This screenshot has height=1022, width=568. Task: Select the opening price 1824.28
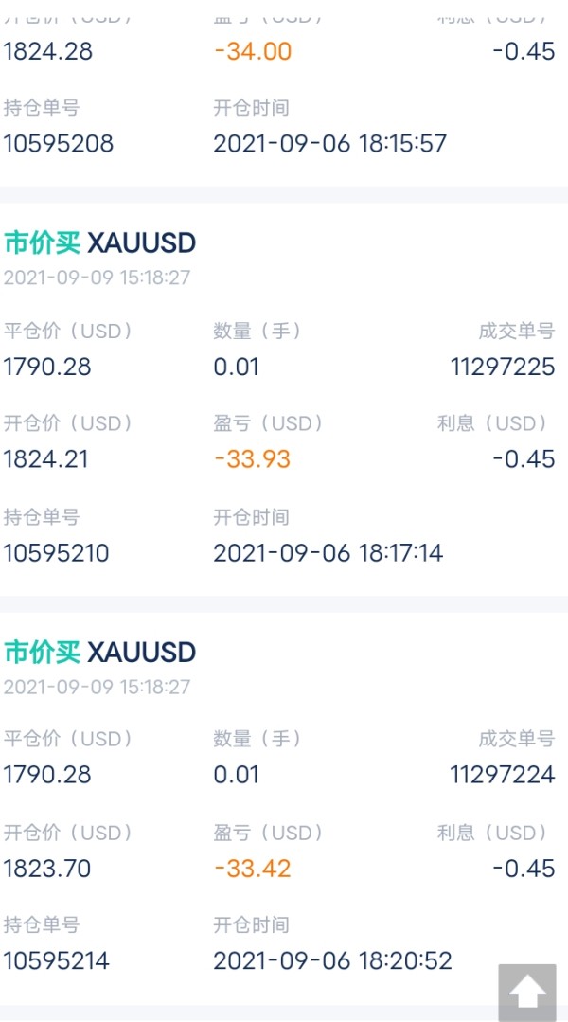click(48, 51)
